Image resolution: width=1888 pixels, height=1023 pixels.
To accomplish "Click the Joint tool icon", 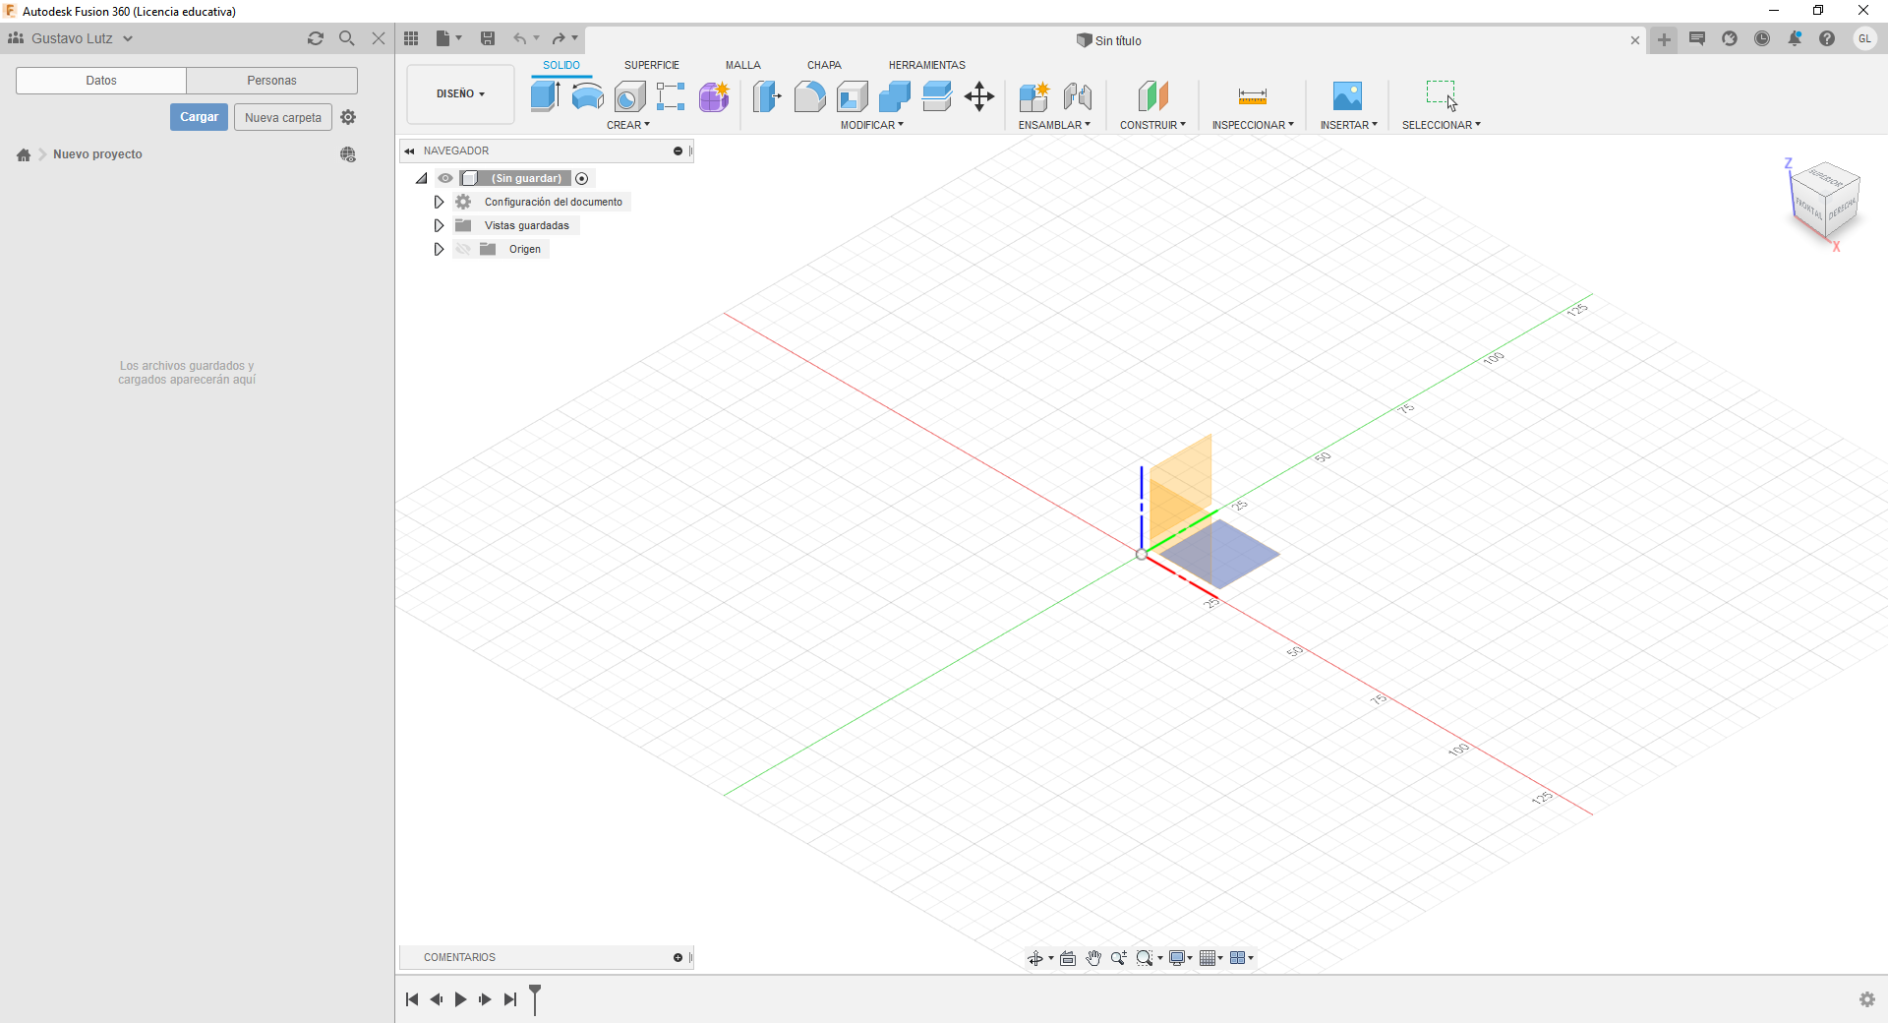I will coord(1077,96).
